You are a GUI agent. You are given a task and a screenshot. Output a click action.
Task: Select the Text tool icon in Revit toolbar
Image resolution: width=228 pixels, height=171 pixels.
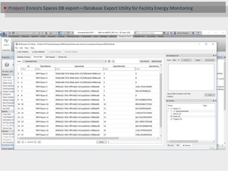(x=46, y=33)
